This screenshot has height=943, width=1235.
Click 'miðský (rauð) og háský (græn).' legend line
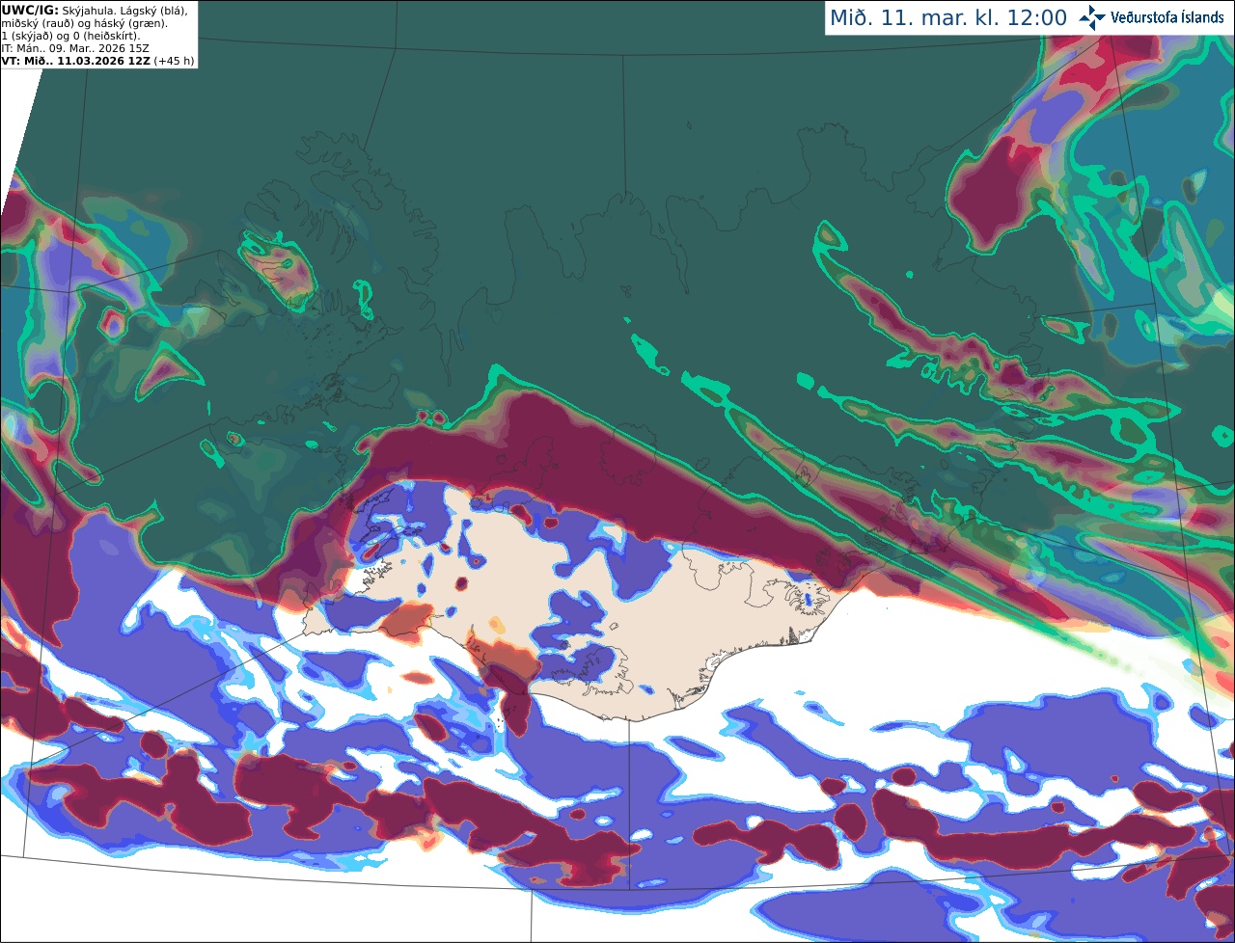point(84,23)
